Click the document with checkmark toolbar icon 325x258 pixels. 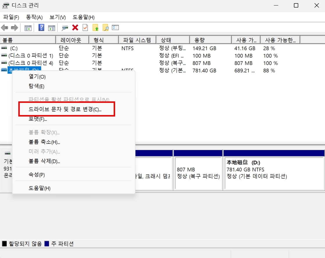pos(85,28)
